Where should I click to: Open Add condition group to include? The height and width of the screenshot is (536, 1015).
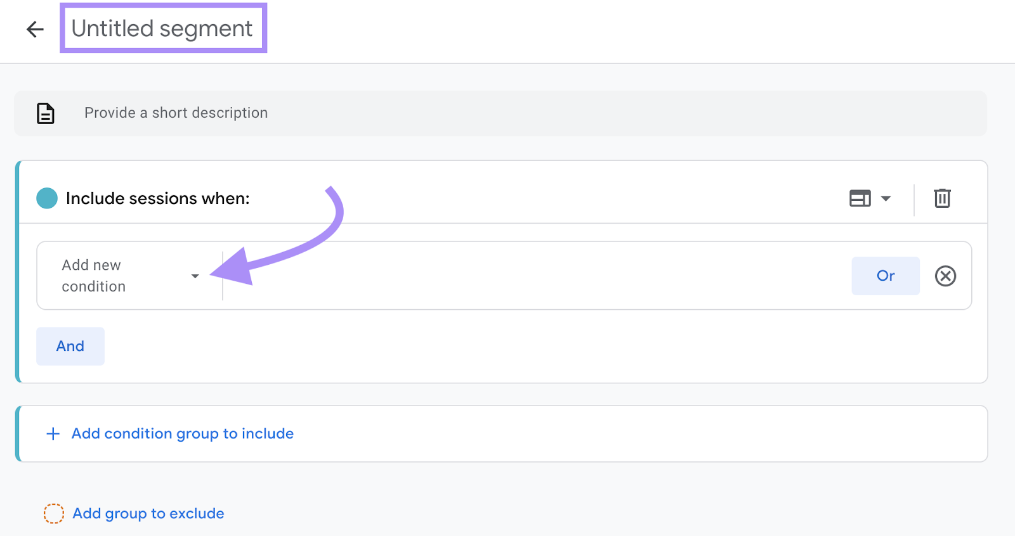181,433
